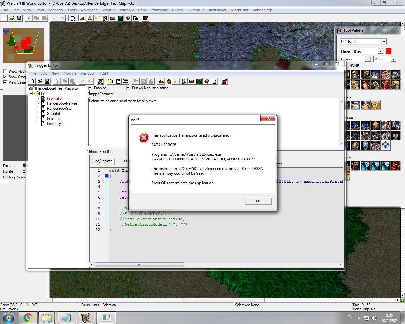405x324 pixels.
Task: Click the red player color swatch
Action: pos(389,51)
